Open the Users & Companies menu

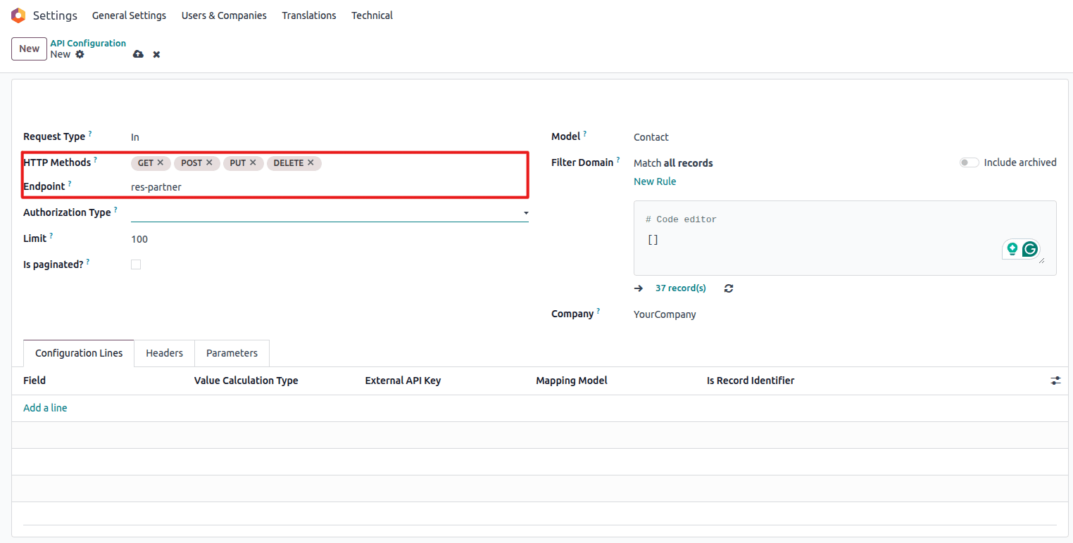pyautogui.click(x=224, y=15)
